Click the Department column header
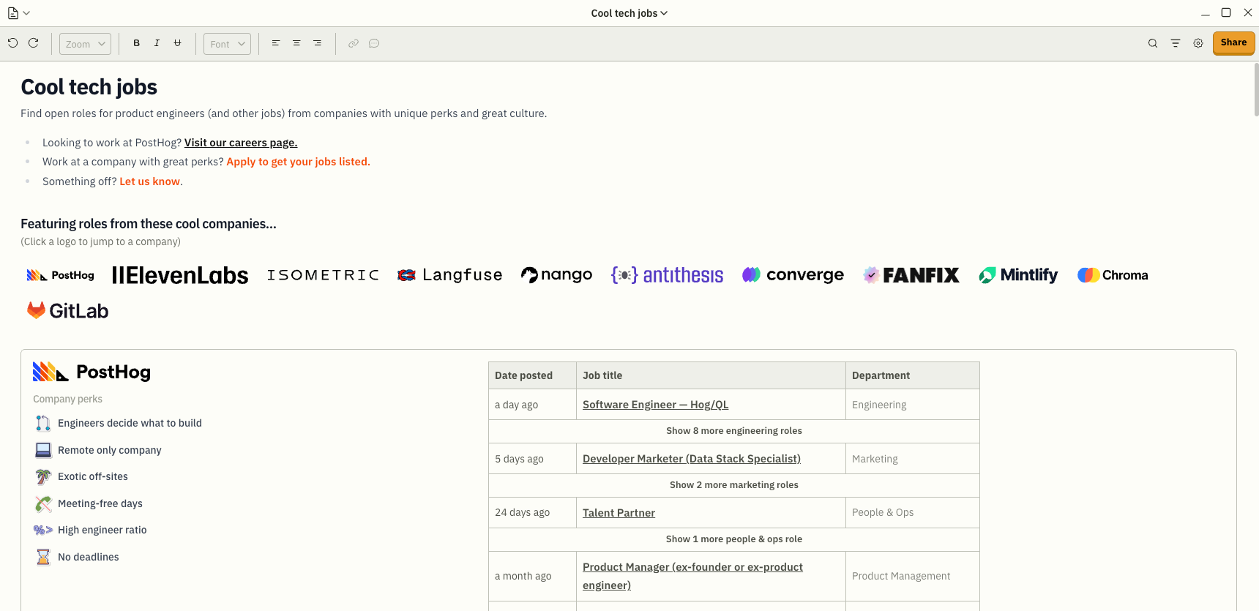 point(913,375)
